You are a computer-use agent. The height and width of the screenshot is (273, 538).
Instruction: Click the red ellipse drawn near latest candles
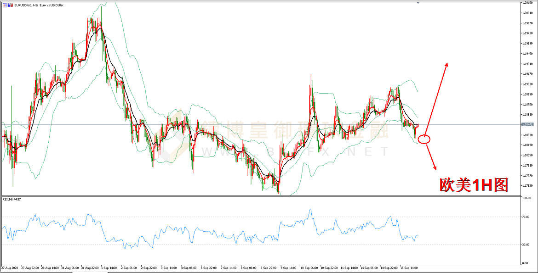click(424, 139)
